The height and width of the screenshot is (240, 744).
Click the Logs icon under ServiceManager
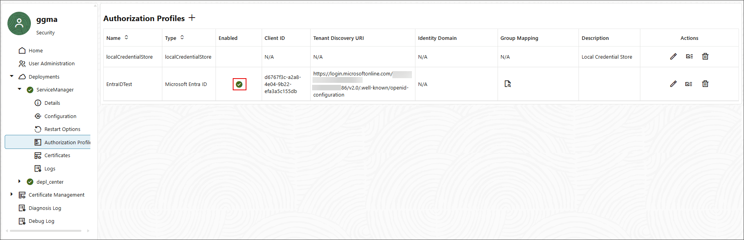click(38, 168)
